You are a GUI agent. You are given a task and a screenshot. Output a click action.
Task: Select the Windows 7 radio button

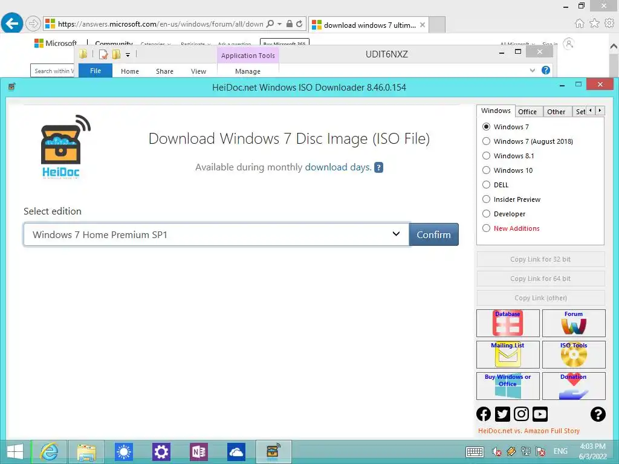pos(487,127)
